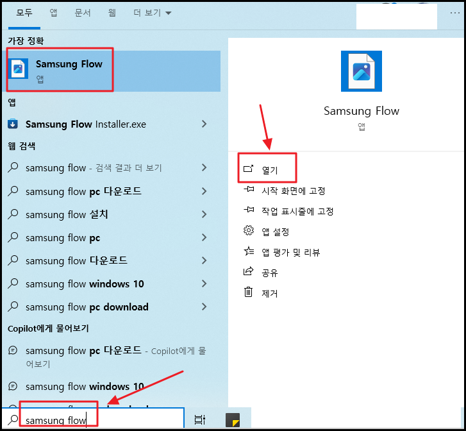Expand arrow for samsung flow pc
This screenshot has width=466, height=431.
point(204,237)
